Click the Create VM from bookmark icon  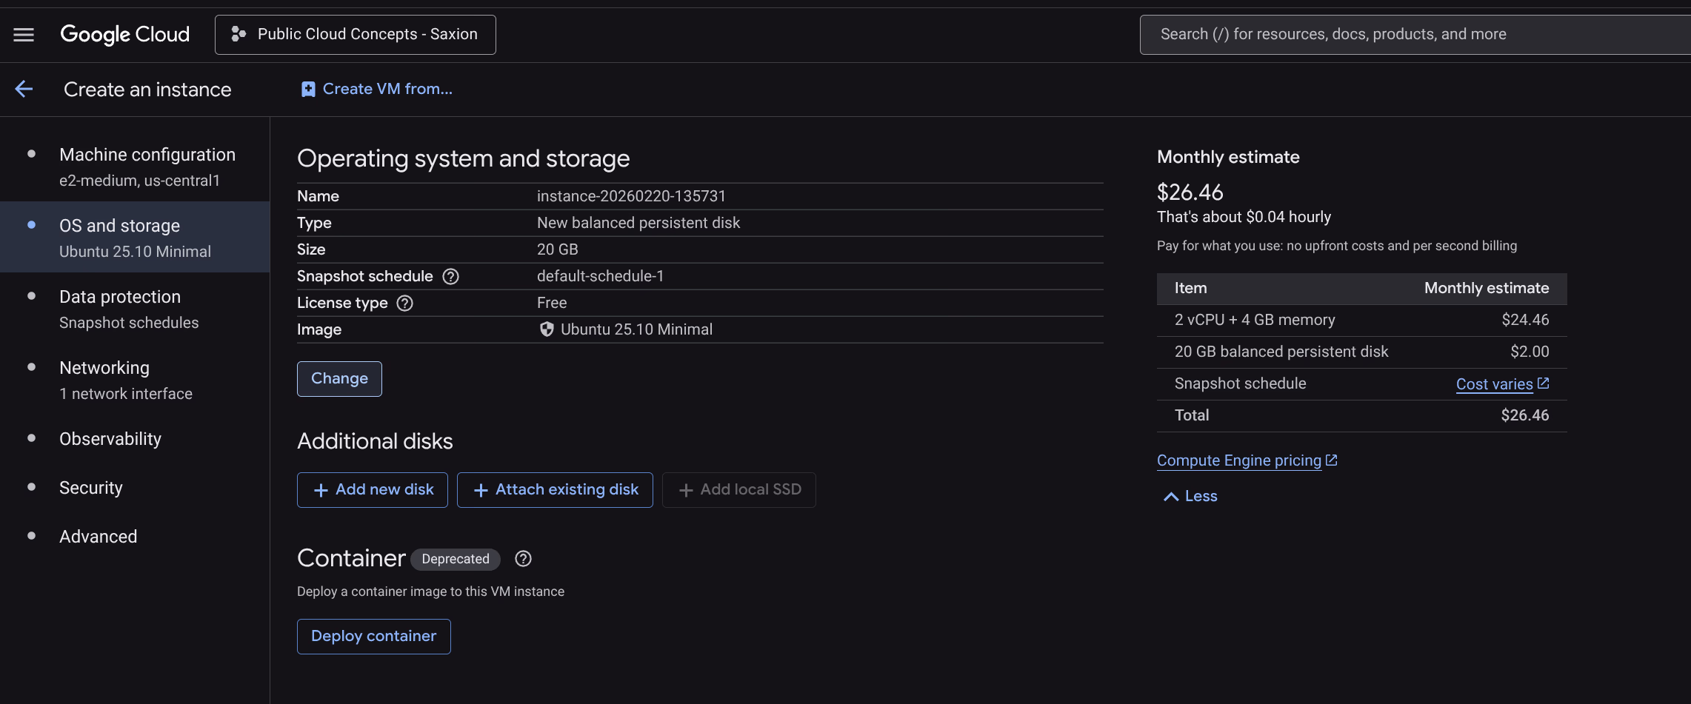click(308, 90)
